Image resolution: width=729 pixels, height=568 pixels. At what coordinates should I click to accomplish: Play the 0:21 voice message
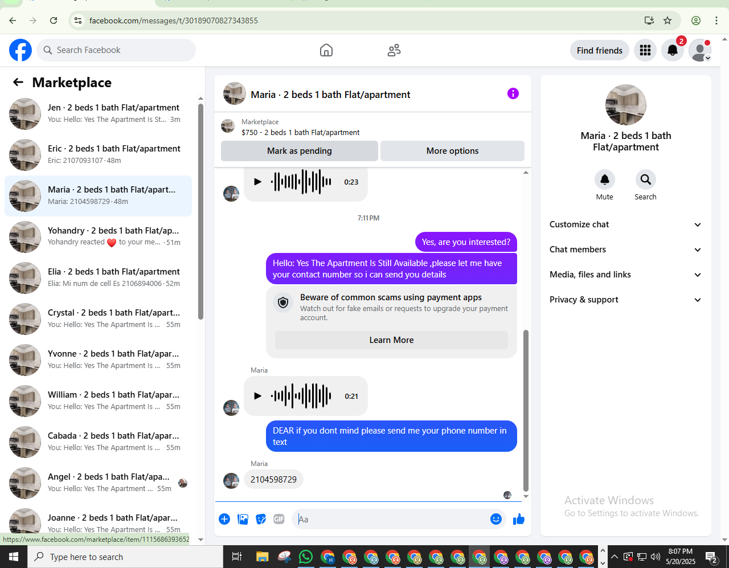pyautogui.click(x=257, y=396)
